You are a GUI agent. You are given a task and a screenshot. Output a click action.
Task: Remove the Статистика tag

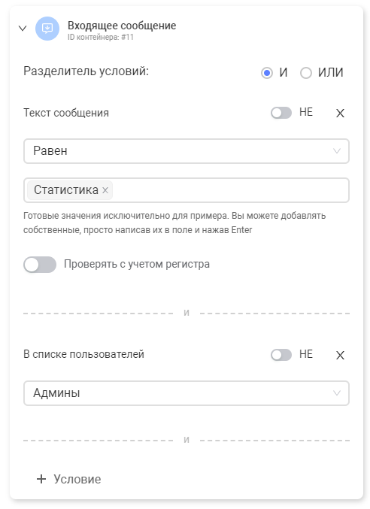(105, 190)
